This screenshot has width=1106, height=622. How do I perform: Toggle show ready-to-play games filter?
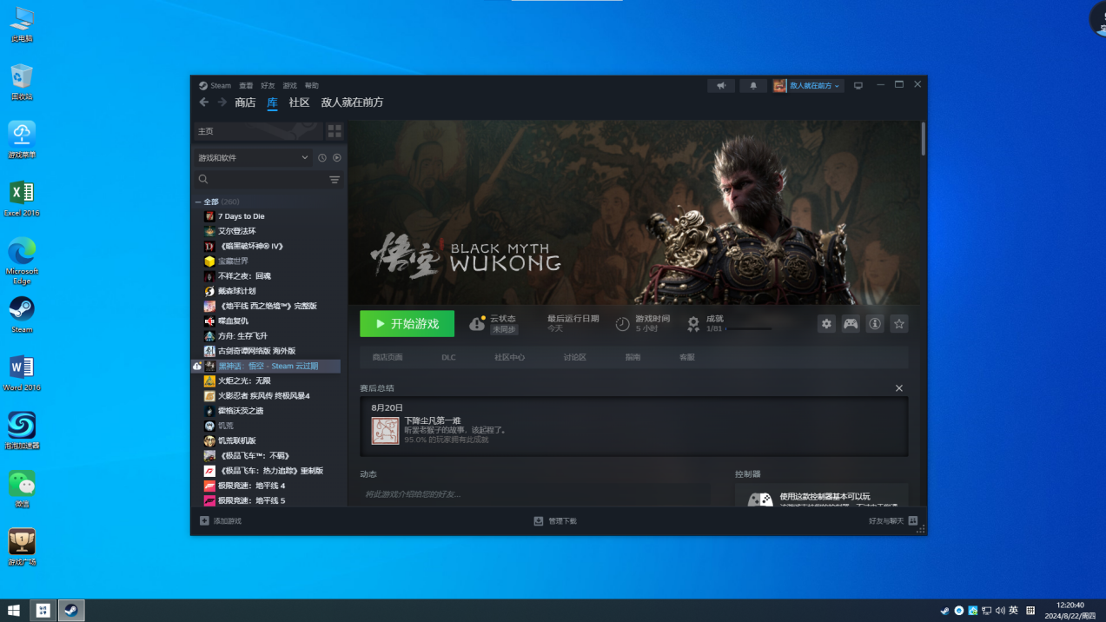click(x=337, y=158)
